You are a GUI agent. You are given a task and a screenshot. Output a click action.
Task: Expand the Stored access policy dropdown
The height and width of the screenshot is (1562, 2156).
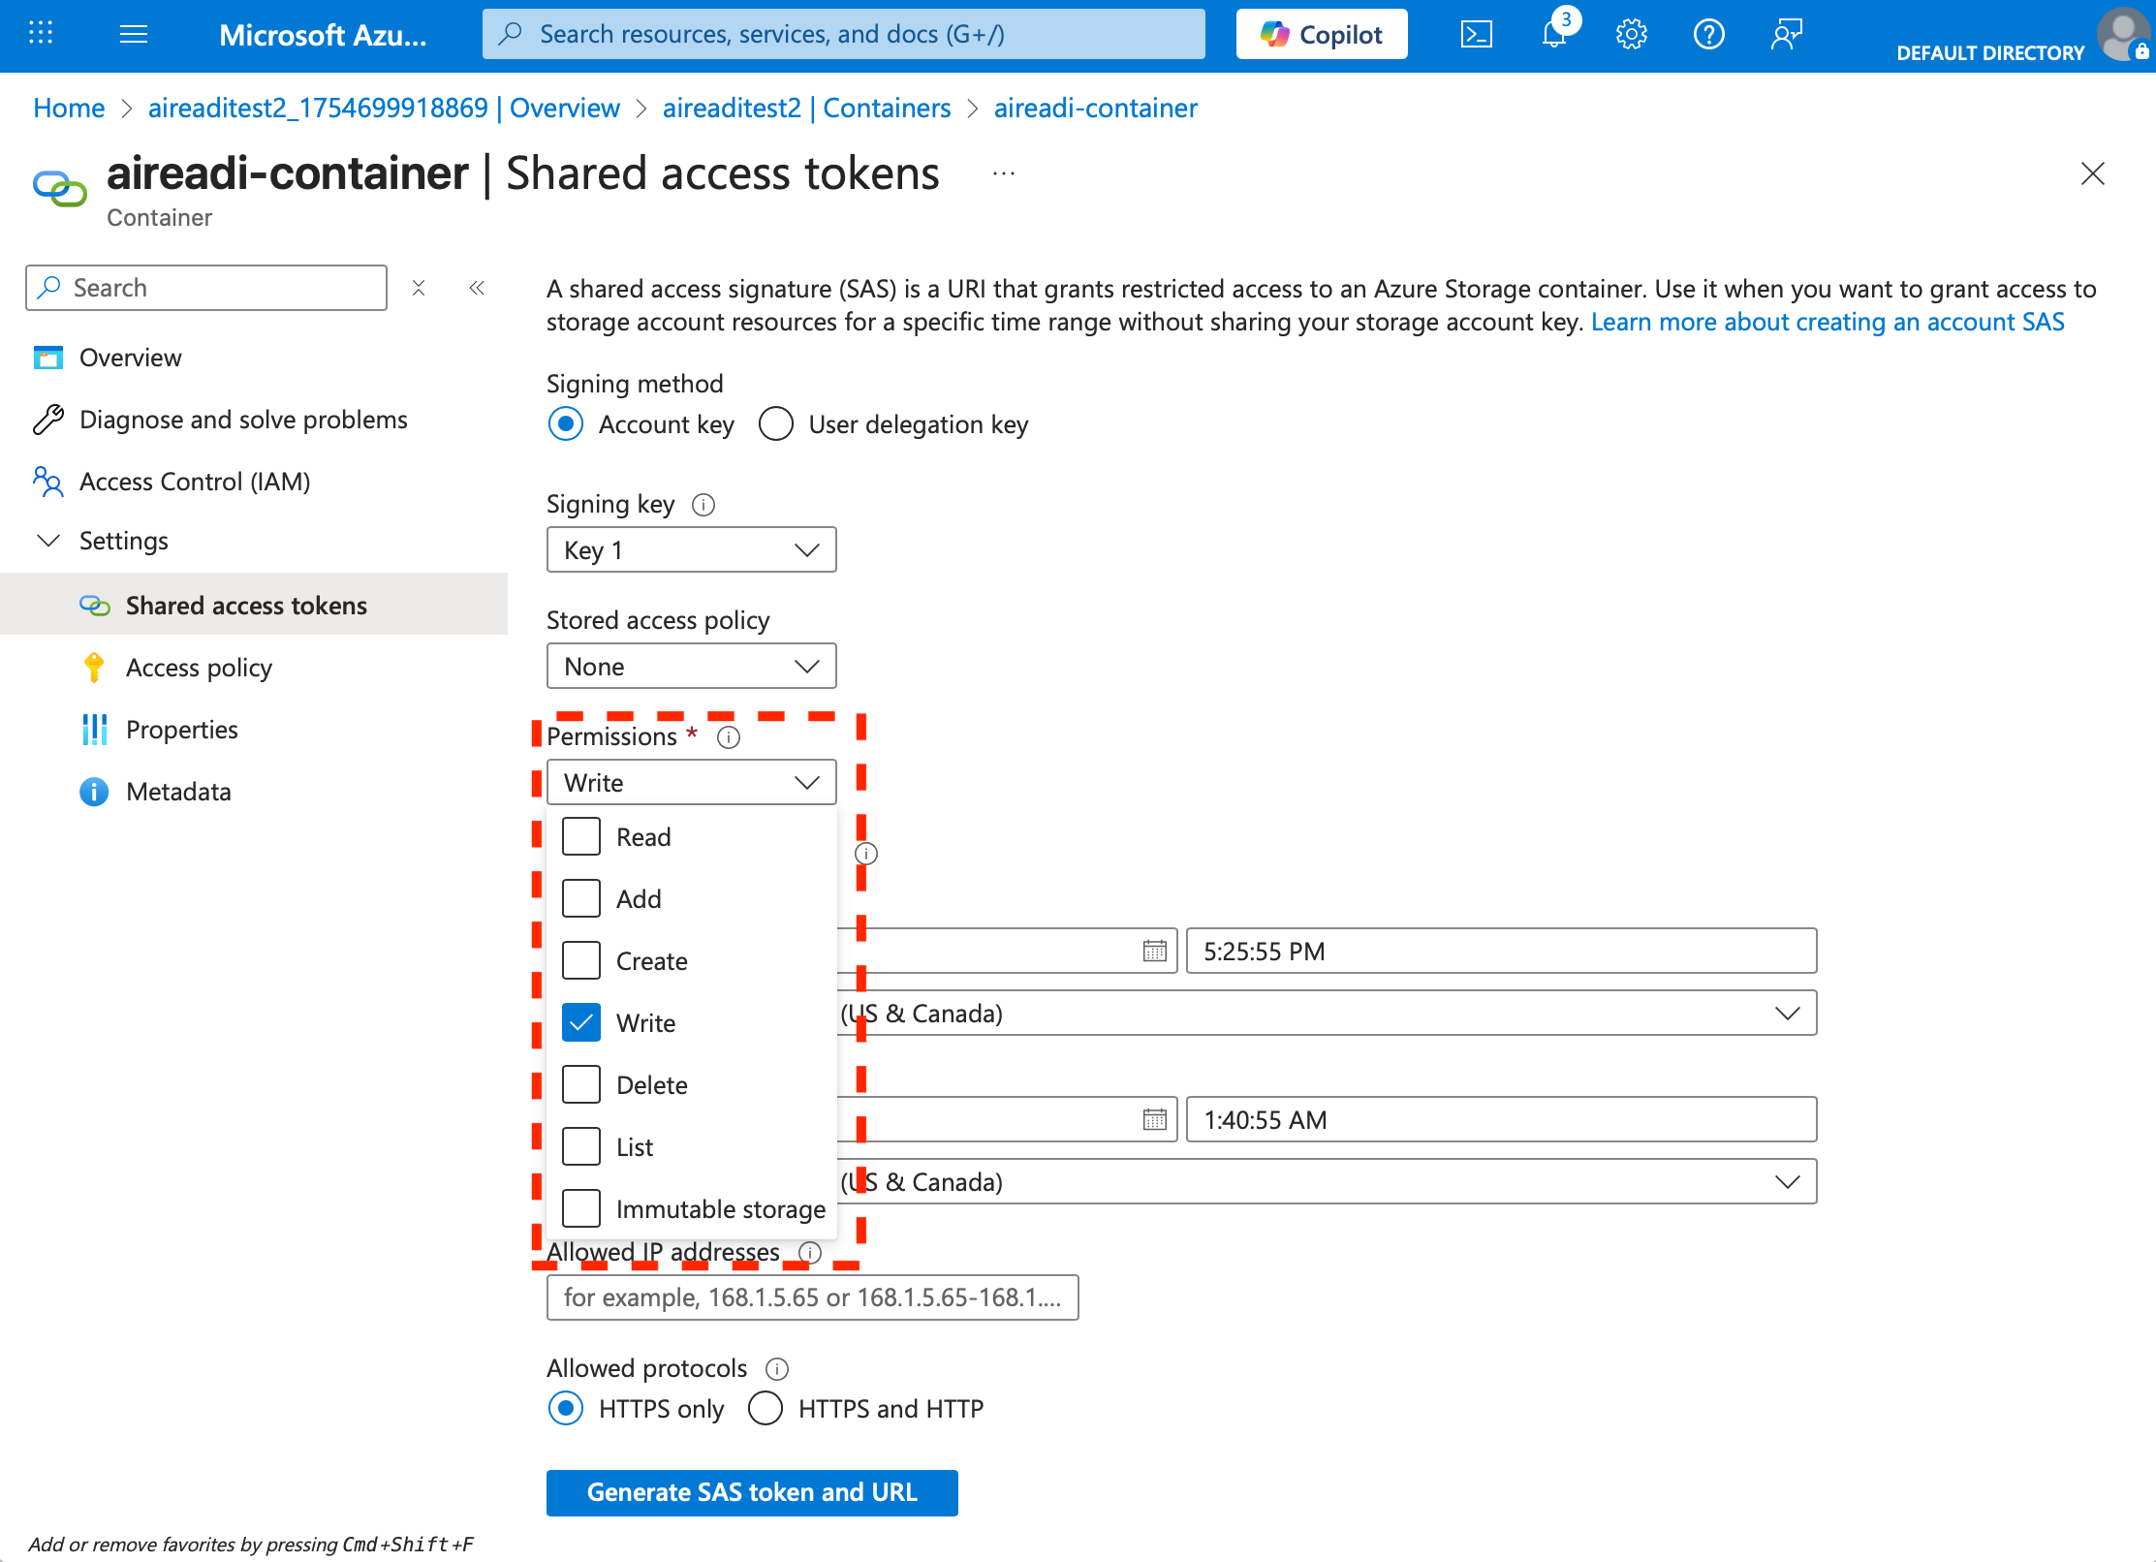691,667
